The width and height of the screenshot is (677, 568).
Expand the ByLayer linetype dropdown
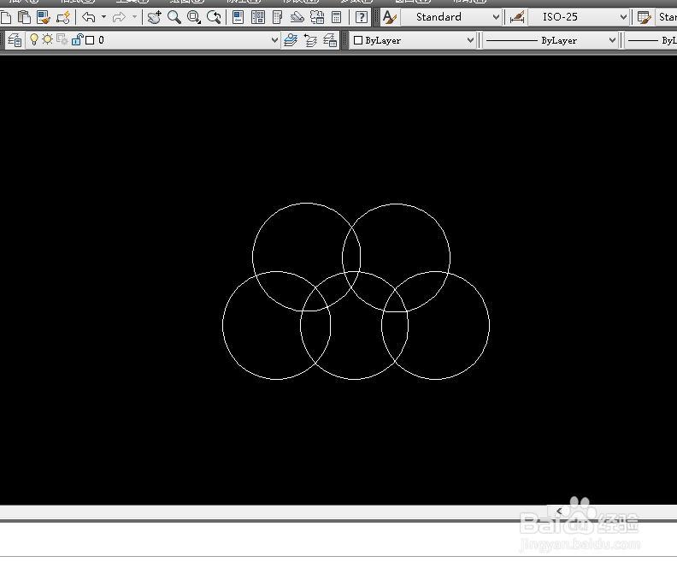pos(612,40)
